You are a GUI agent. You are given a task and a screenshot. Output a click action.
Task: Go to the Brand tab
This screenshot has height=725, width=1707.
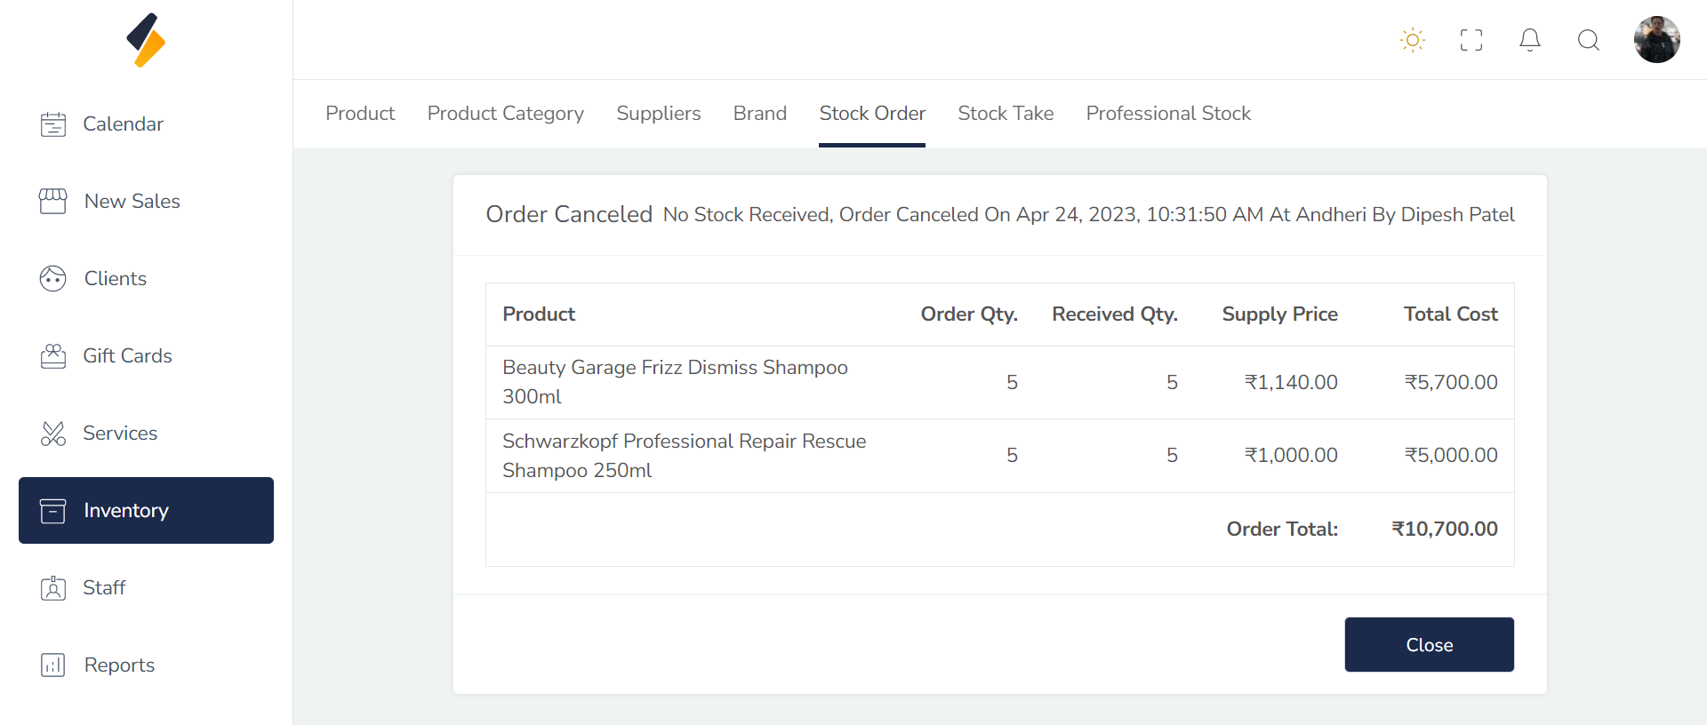760,114
